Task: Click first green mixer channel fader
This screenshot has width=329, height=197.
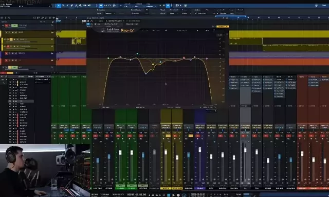Action: tap(120, 152)
